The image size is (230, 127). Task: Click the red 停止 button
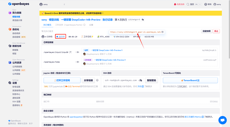point(216,31)
